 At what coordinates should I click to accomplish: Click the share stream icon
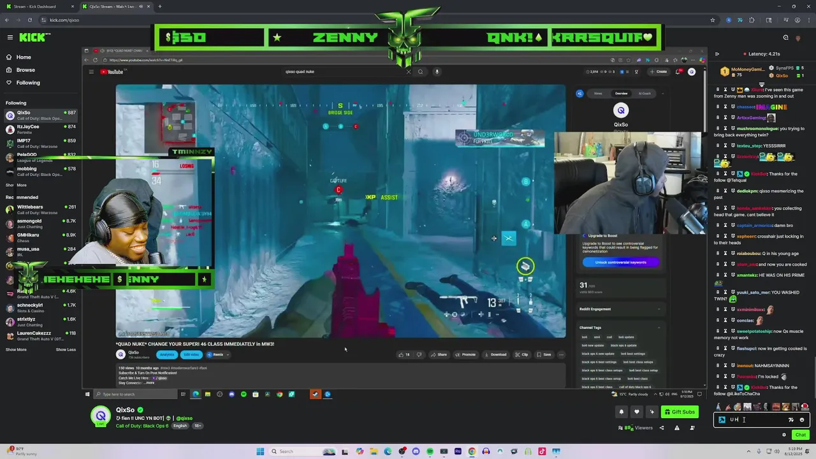662,428
